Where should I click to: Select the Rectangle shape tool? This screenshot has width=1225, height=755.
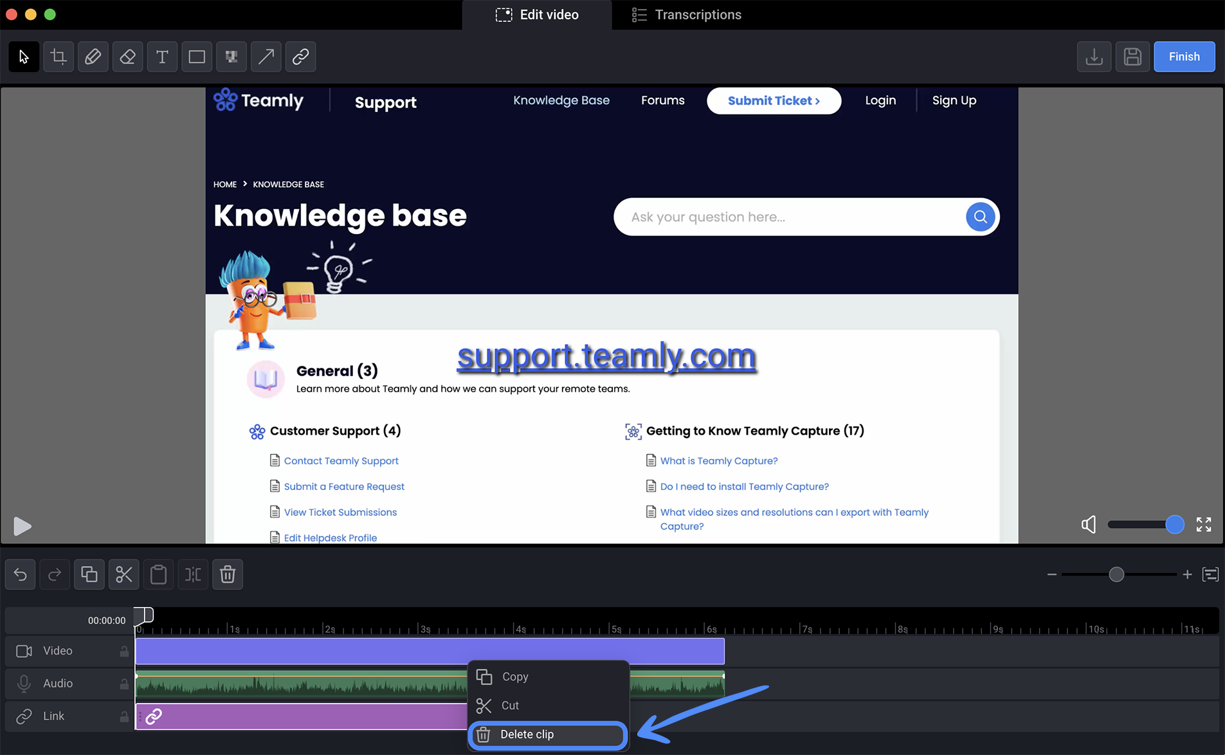[197, 57]
